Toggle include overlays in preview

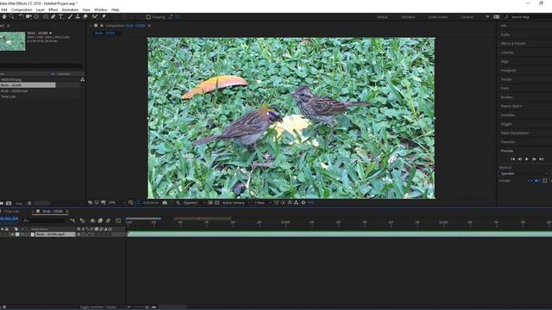pyautogui.click(x=544, y=181)
